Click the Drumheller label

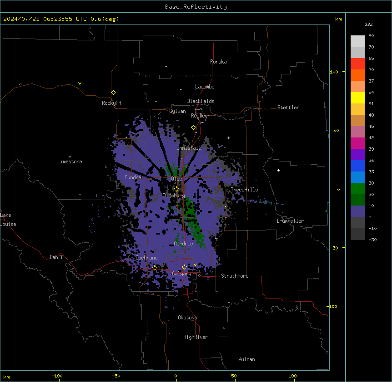tap(290, 221)
